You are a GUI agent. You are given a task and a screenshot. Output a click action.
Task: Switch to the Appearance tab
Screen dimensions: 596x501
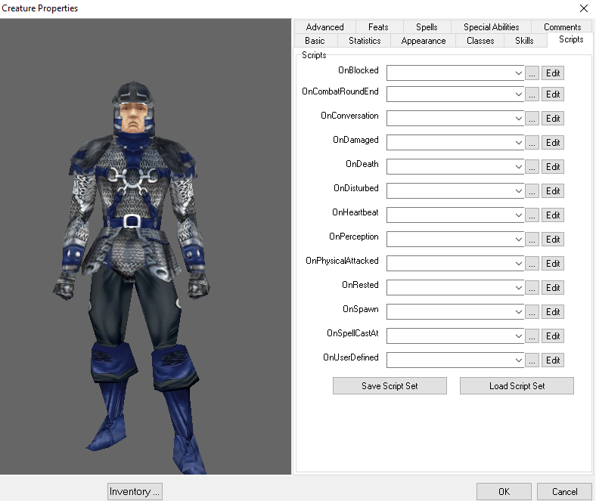[x=423, y=41]
